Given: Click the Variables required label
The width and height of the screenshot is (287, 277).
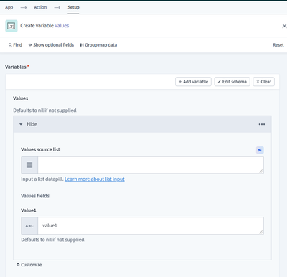Looking at the screenshot, I should point(17,67).
